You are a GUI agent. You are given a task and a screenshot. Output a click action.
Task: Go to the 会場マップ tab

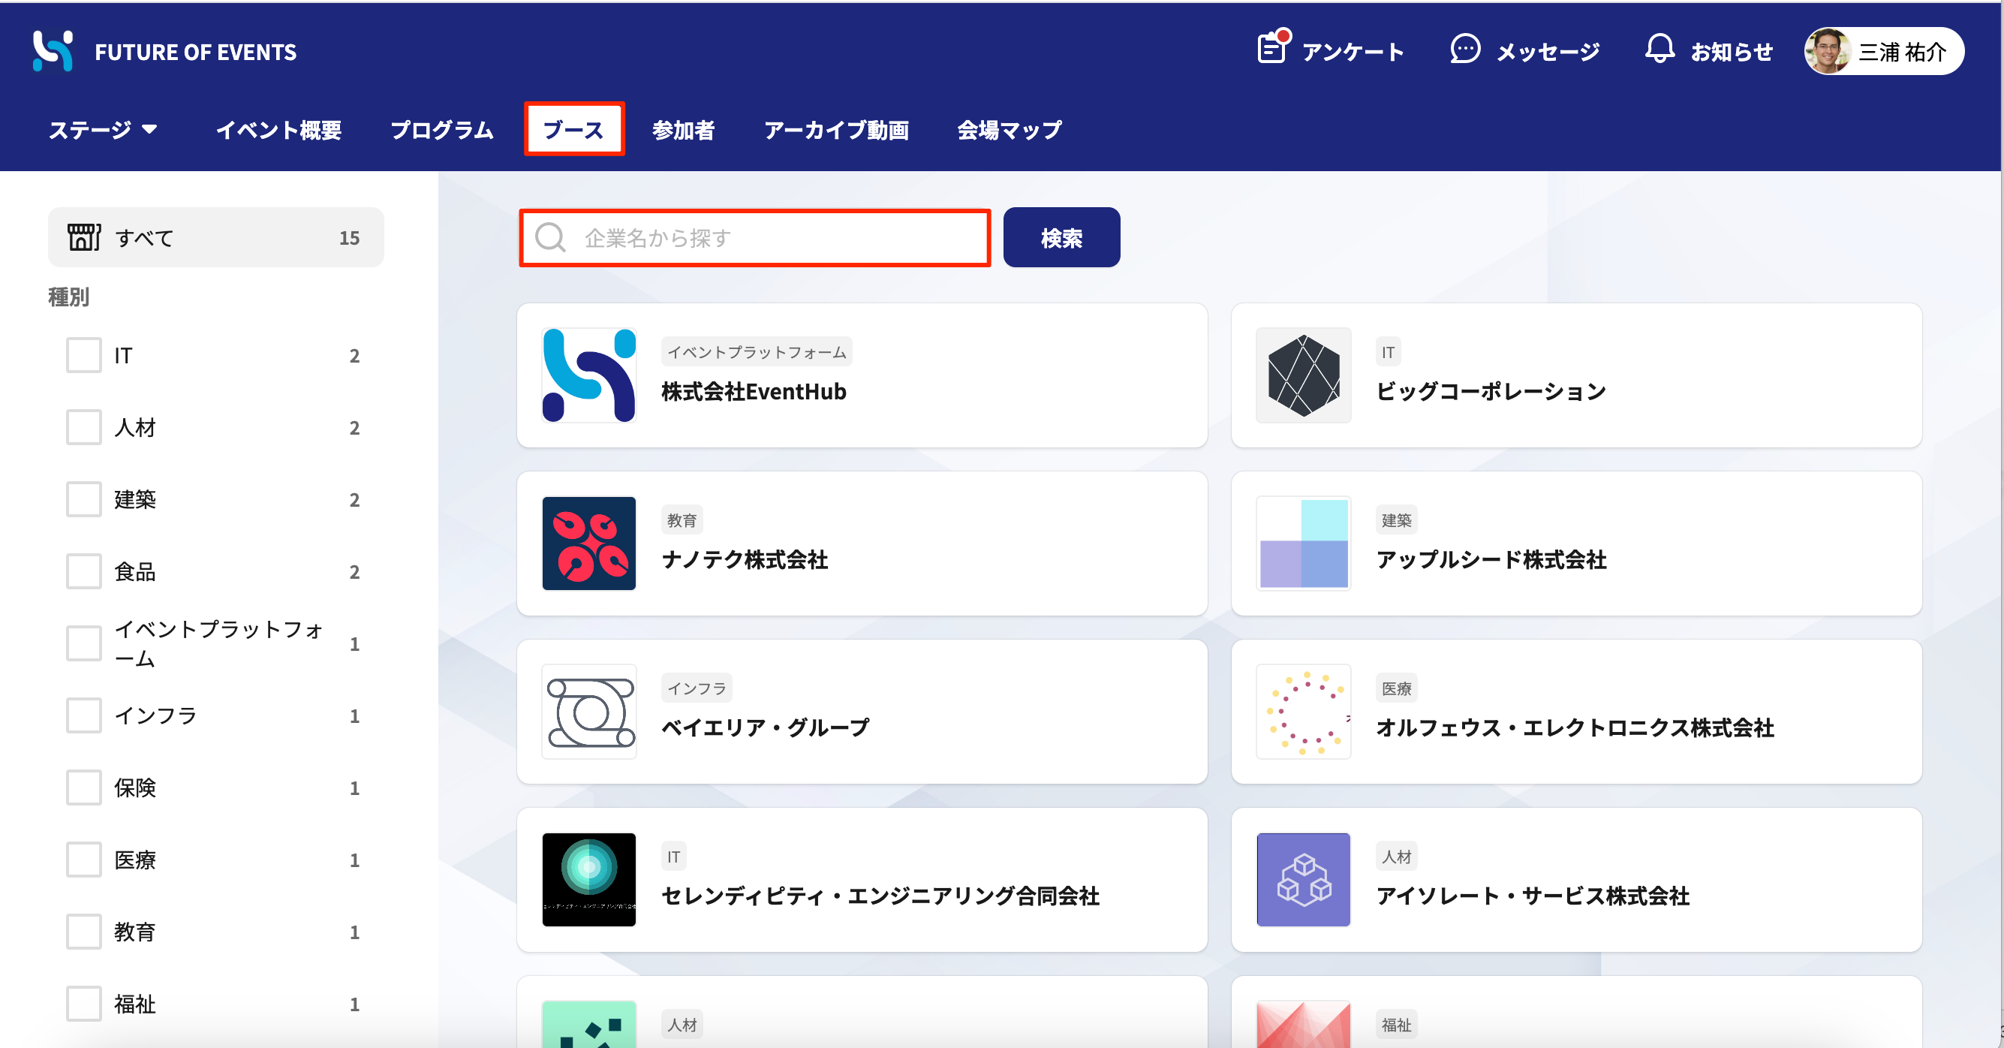1009,129
